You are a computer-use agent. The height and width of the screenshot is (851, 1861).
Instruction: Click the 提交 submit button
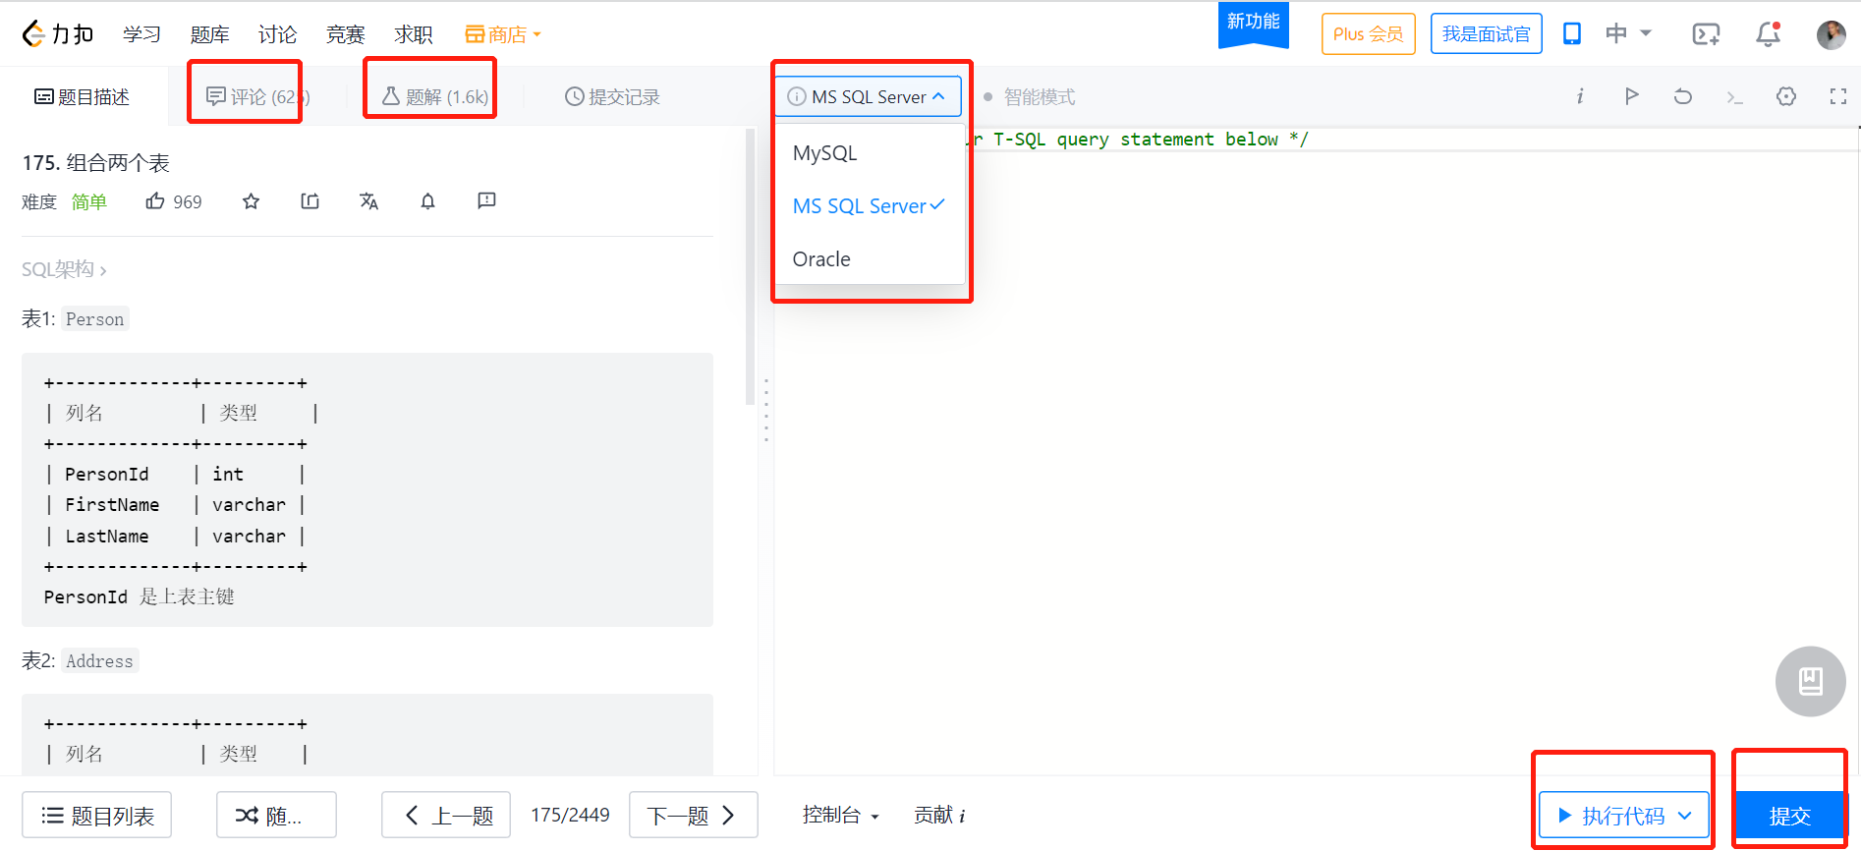pos(1789,816)
